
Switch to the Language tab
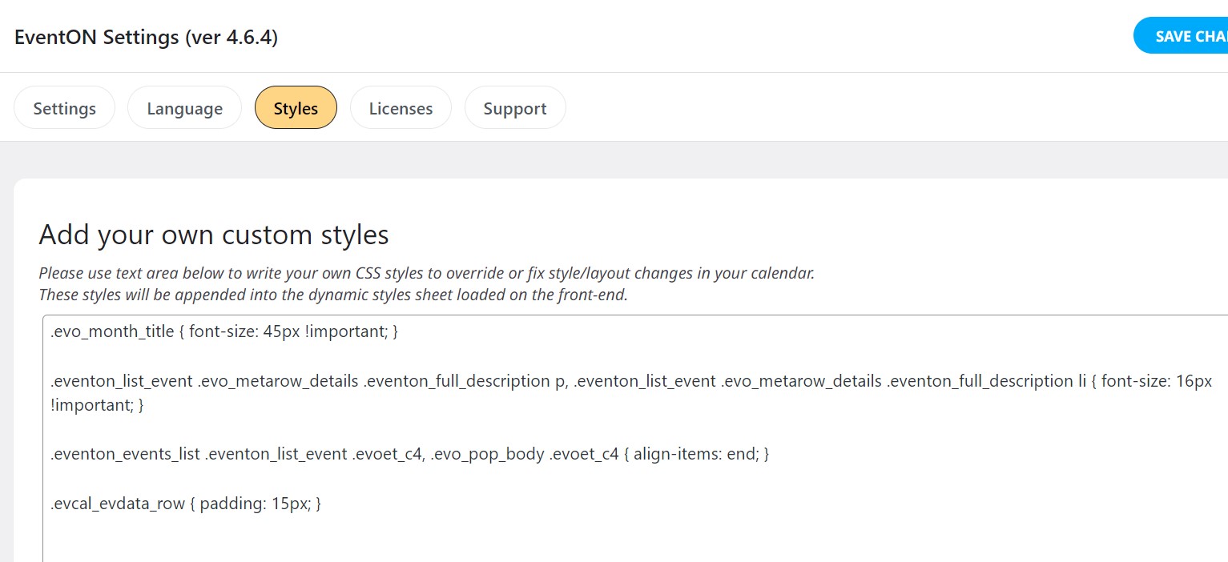pos(184,108)
